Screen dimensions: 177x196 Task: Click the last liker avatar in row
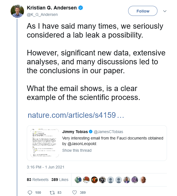143,180
